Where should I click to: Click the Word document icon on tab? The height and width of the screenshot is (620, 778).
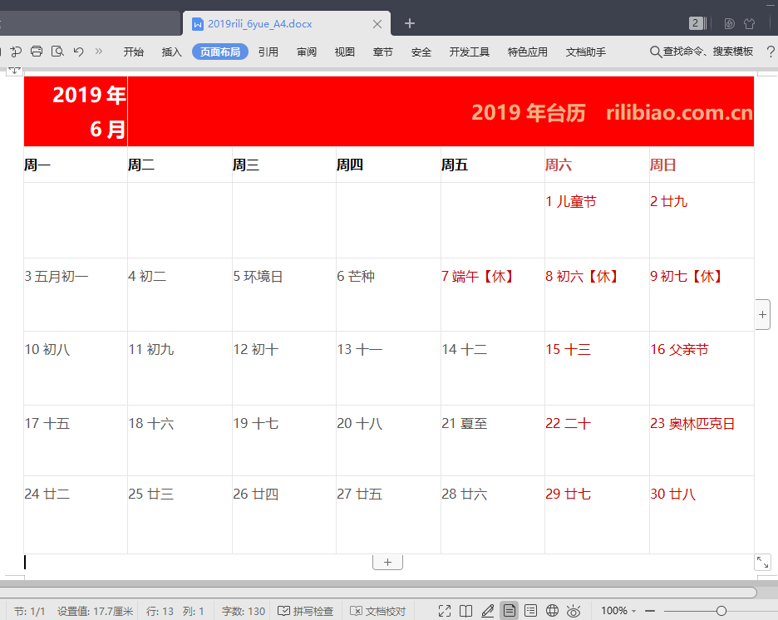(x=198, y=24)
